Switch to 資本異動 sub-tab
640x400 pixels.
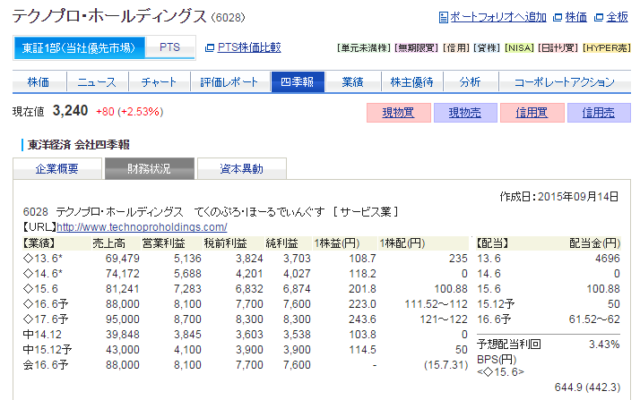(242, 168)
